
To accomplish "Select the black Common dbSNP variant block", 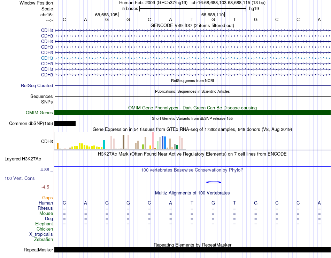I will [x=65, y=124].
